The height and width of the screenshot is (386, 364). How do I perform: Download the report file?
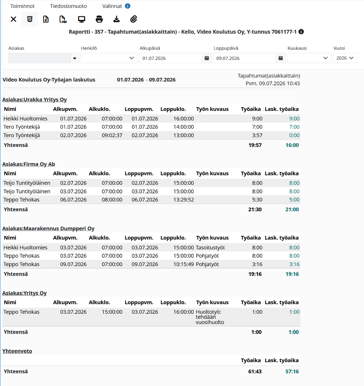coord(116,19)
